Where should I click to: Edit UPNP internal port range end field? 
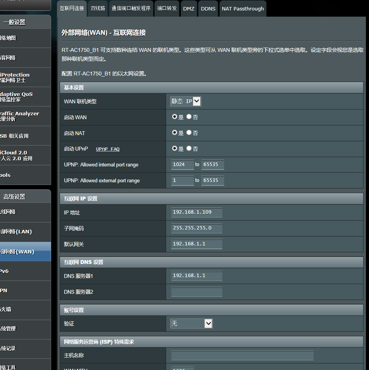click(213, 164)
